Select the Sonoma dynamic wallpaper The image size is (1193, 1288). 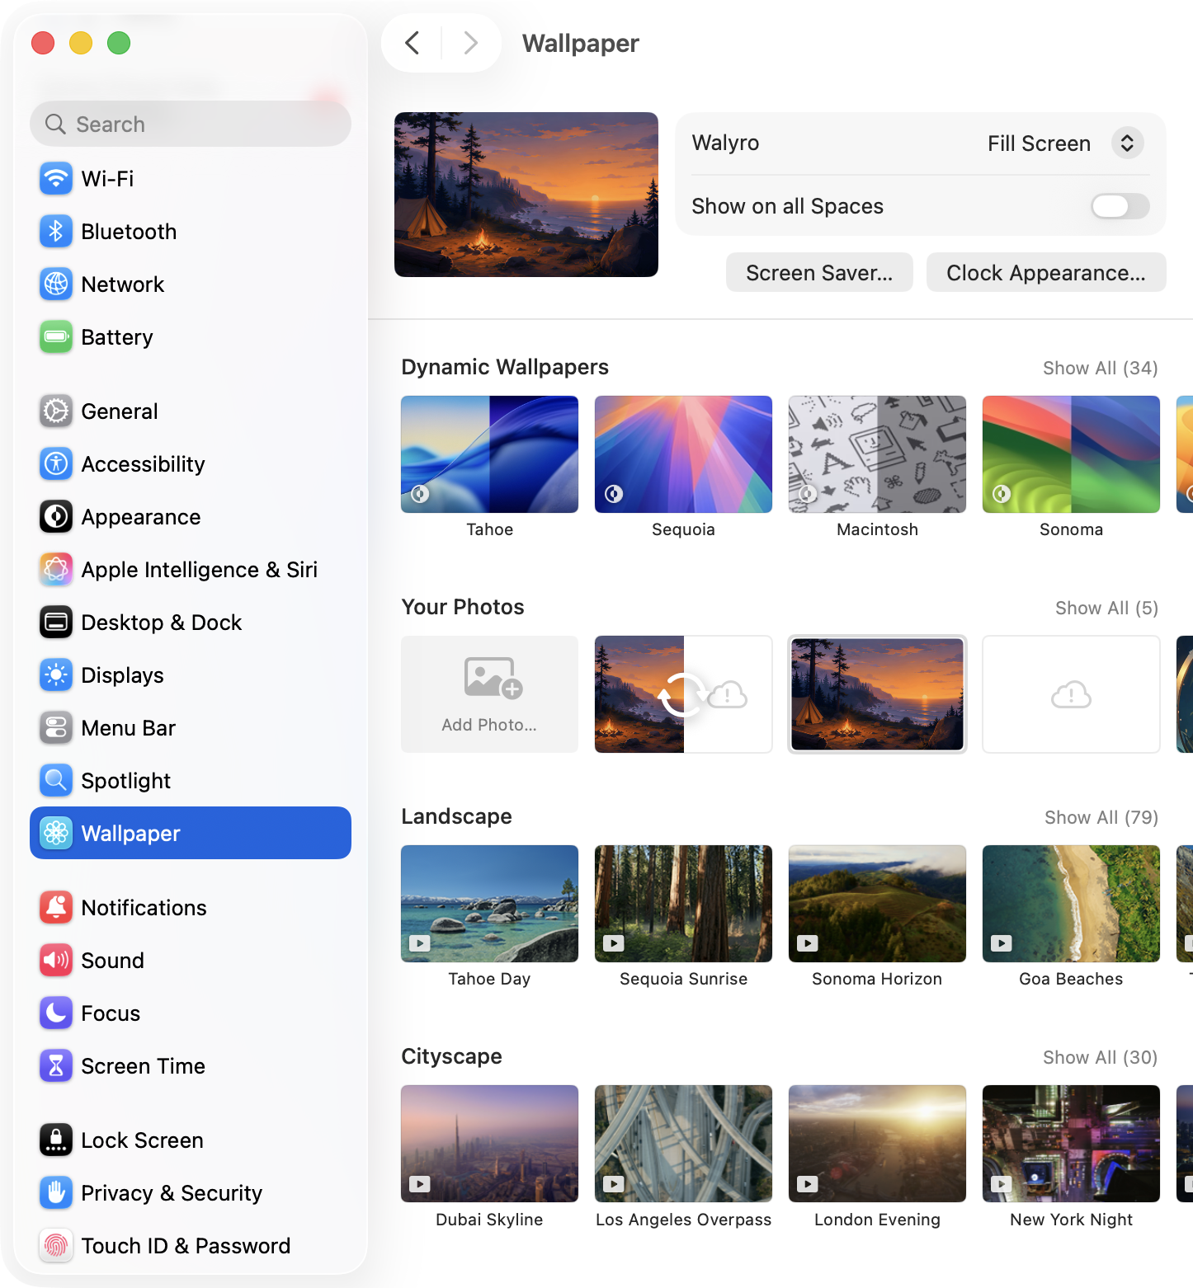(1071, 454)
